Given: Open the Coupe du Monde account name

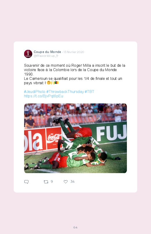Looking at the screenshot, I should pos(47,52).
